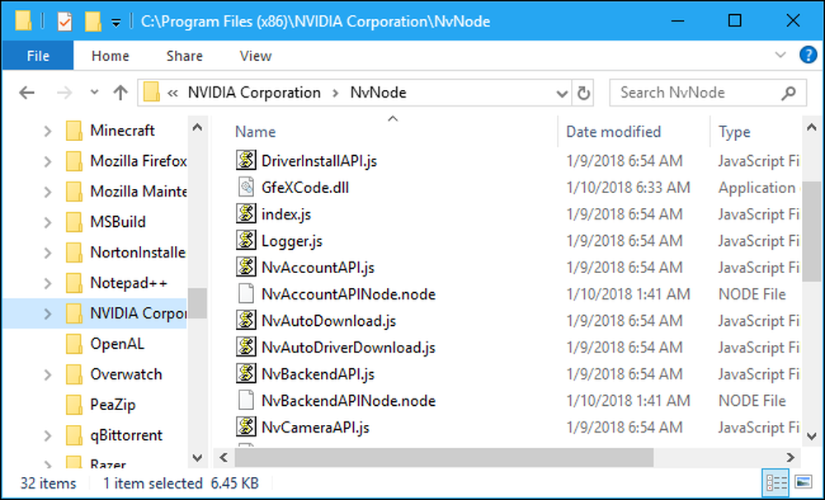Switch to the View ribbon tab
Viewport: 825px width, 500px height.
click(256, 56)
